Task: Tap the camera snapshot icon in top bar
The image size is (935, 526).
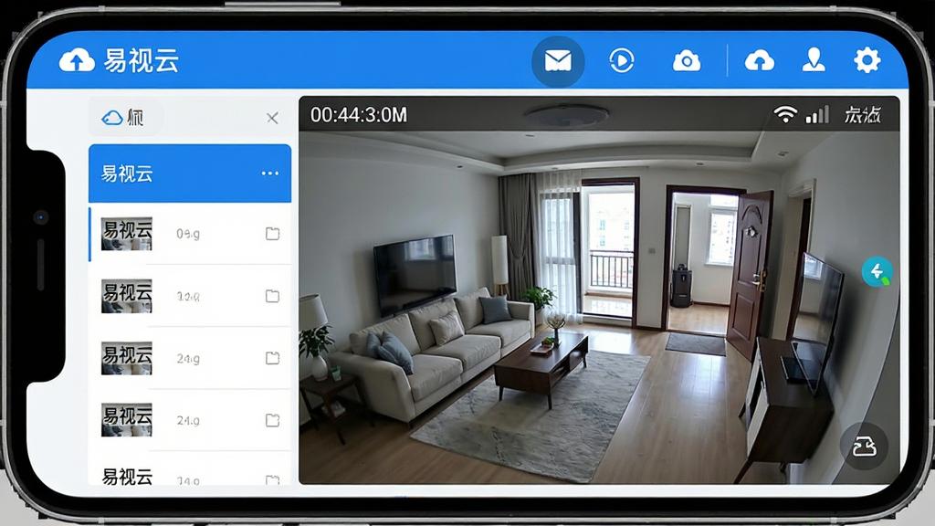Action: (687, 61)
